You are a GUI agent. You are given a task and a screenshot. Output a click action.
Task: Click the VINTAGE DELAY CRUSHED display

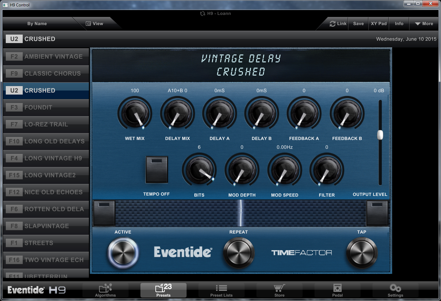[x=241, y=65]
